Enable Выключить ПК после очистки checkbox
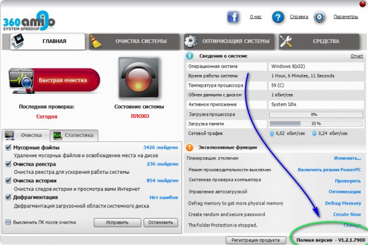This screenshot has width=368, height=245. coord(8,222)
